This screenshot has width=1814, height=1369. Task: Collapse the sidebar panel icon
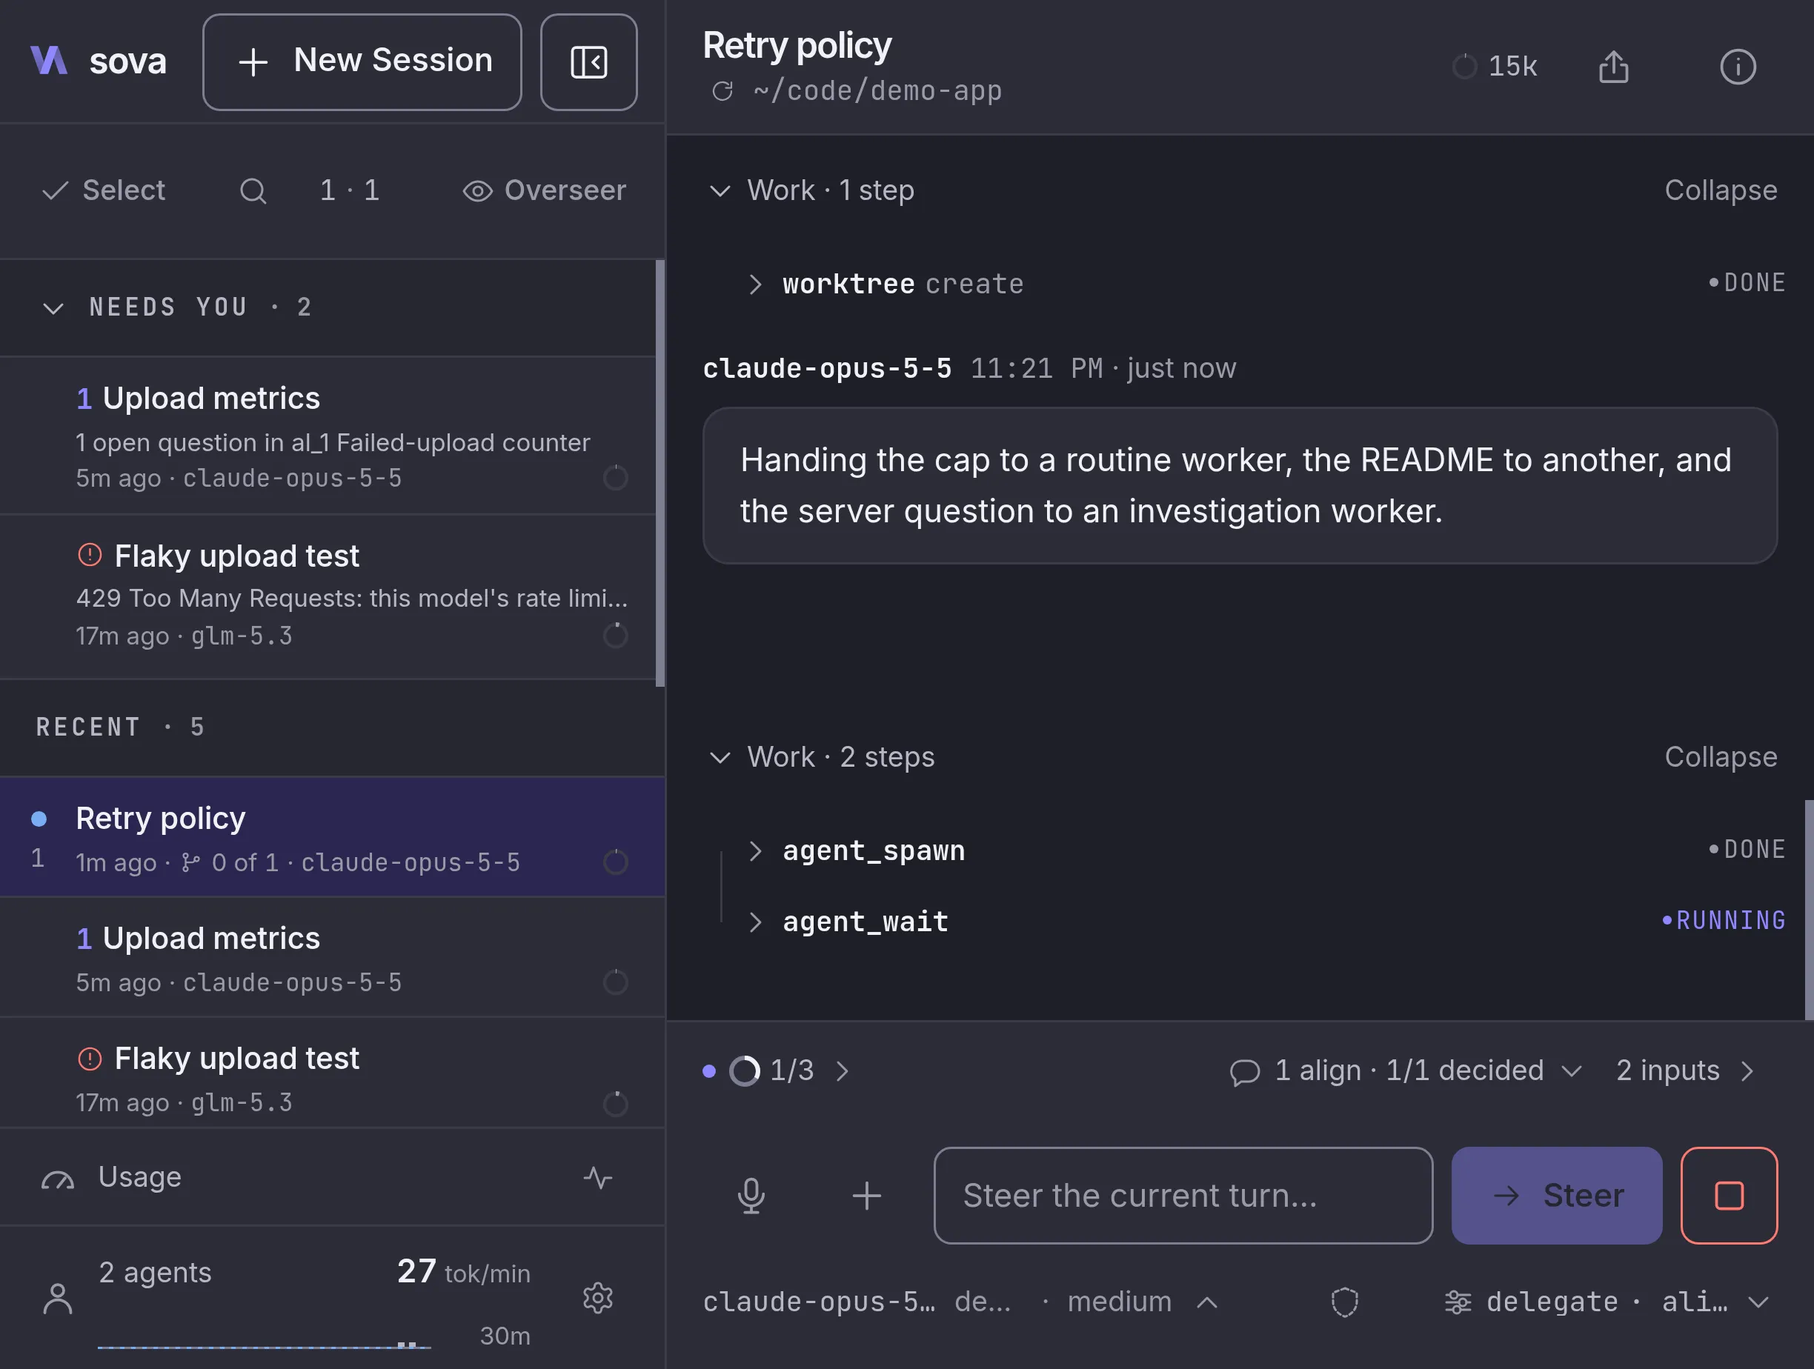click(x=589, y=62)
